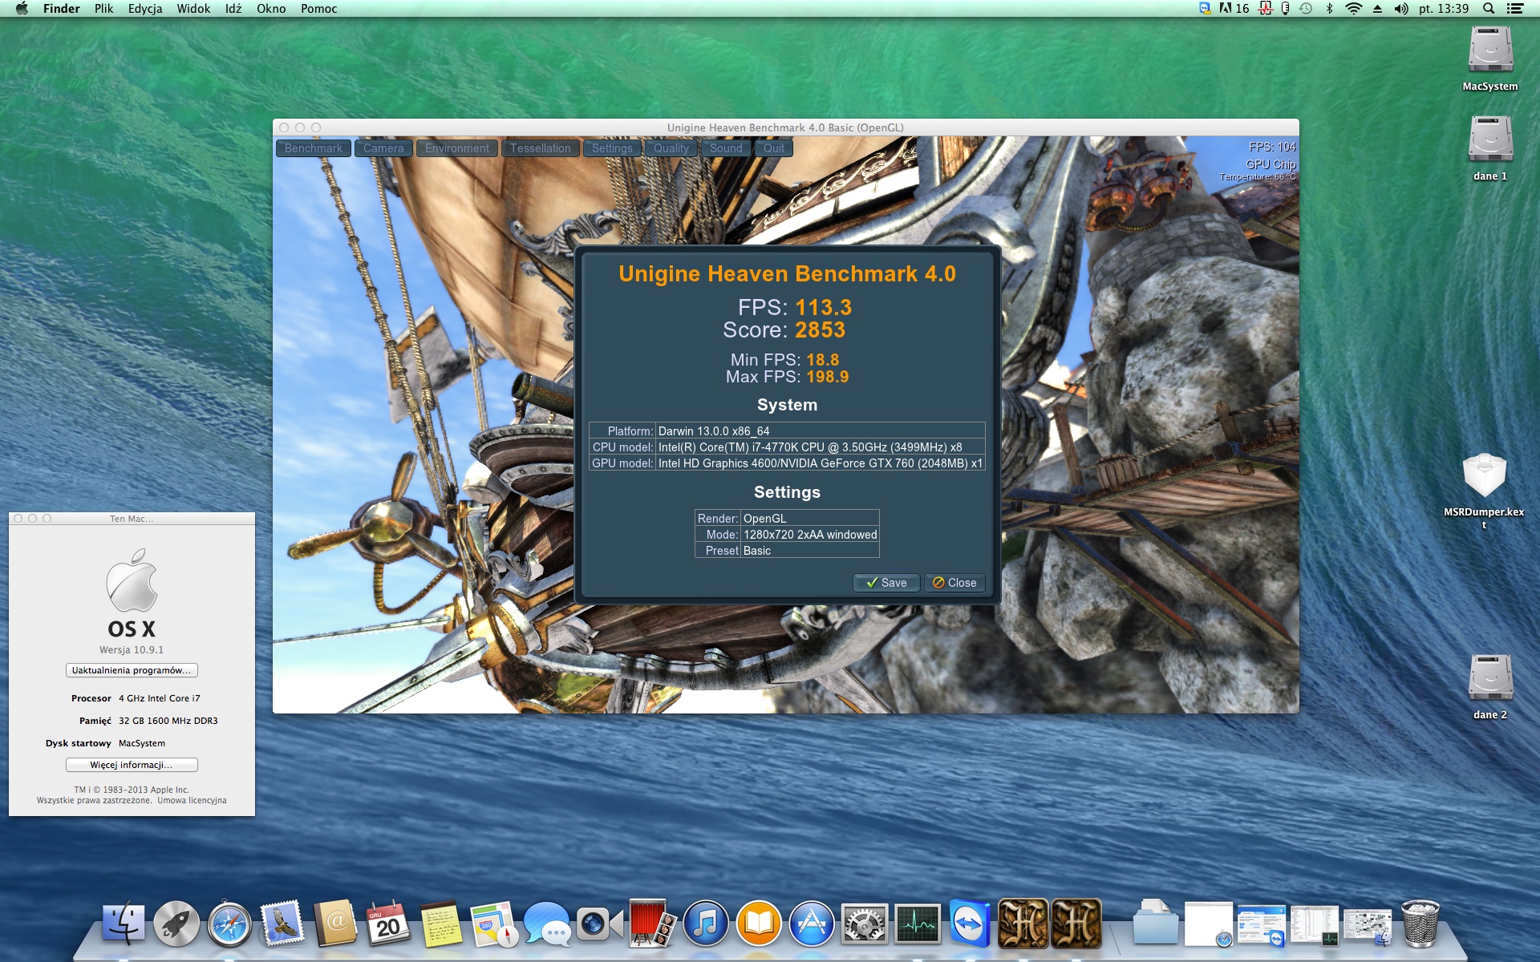Click the eject icon in menu bar
1540x962 pixels.
1377,9
